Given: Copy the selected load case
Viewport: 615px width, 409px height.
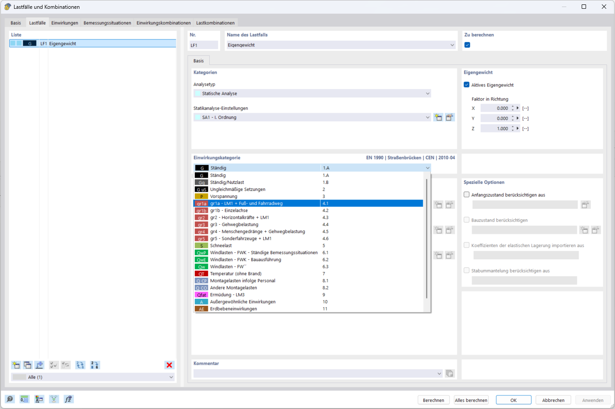Looking at the screenshot, I should pyautogui.click(x=28, y=365).
